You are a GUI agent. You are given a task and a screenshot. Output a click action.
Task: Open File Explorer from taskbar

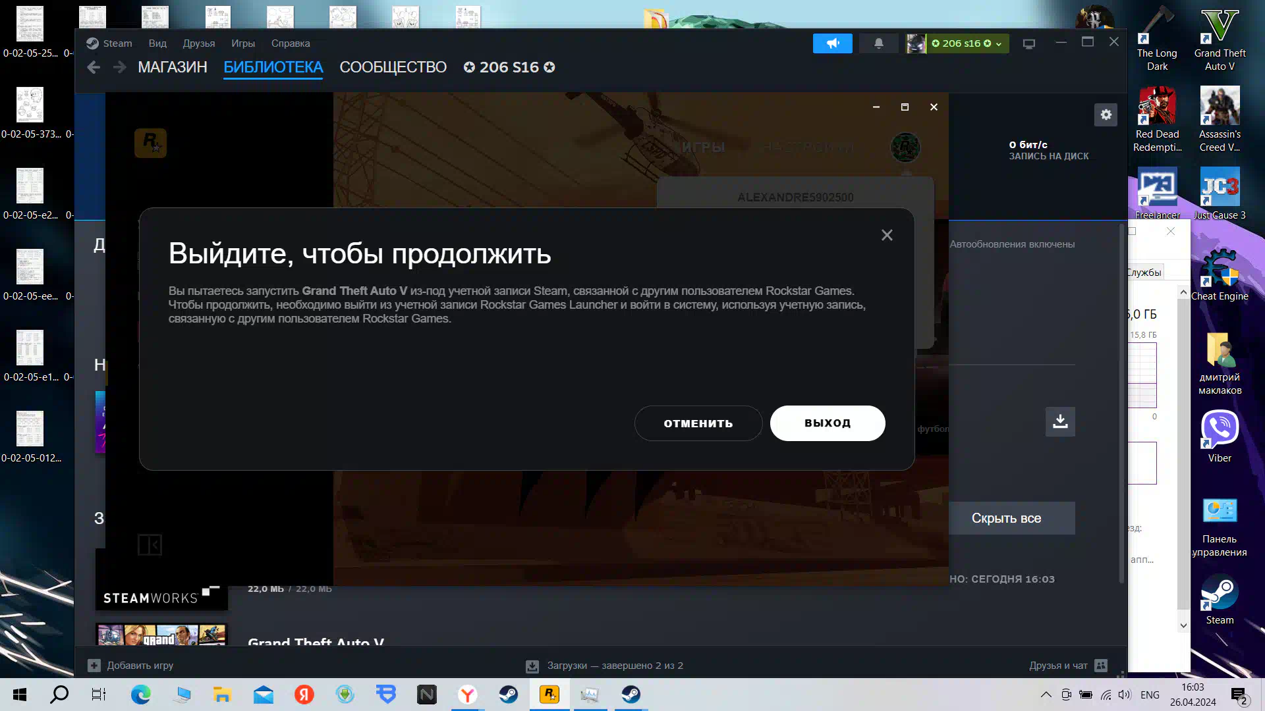click(x=222, y=695)
